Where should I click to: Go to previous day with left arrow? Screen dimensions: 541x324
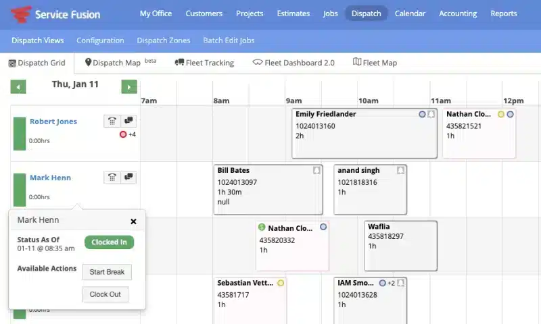(x=18, y=86)
